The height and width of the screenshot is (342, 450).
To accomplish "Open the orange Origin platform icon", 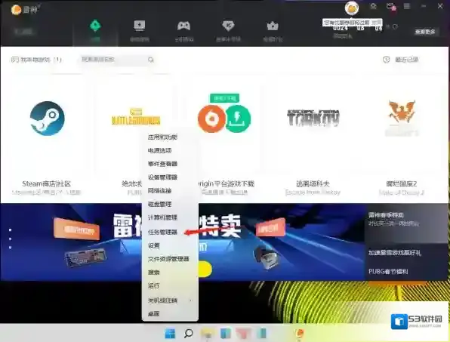I will click(x=211, y=119).
